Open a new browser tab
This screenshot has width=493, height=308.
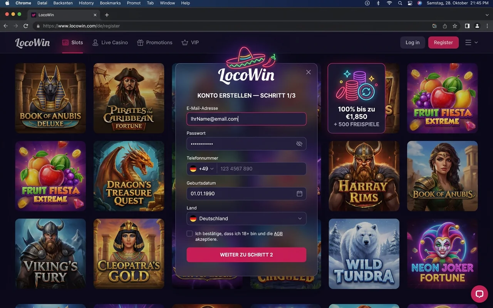[107, 15]
